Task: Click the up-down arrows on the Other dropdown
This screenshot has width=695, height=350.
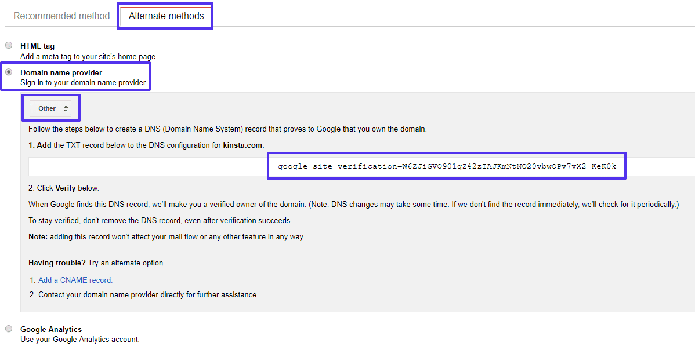Action: coord(66,108)
